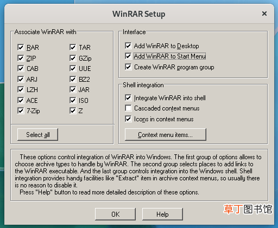Disable the GZip checkbox

coord(73,58)
